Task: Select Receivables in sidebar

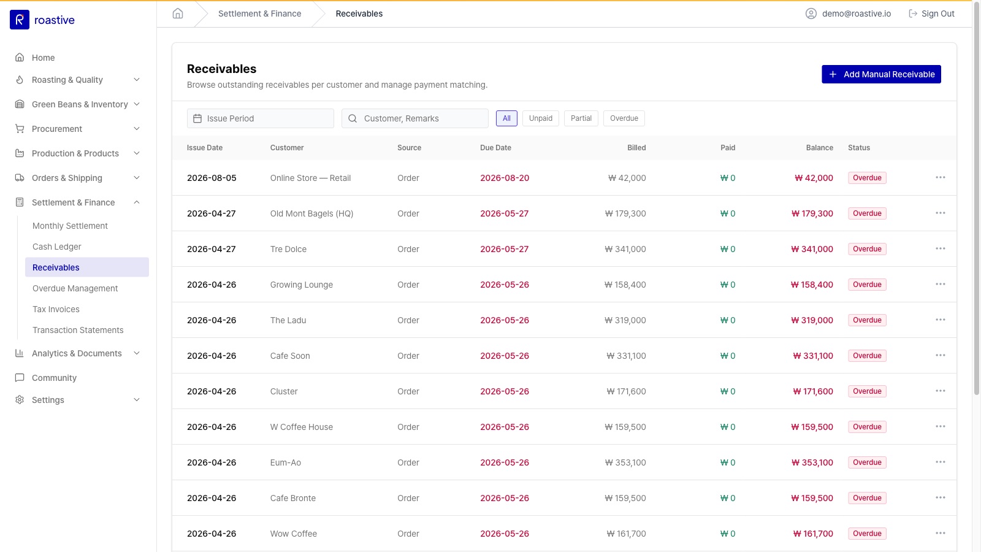Action: [87, 267]
